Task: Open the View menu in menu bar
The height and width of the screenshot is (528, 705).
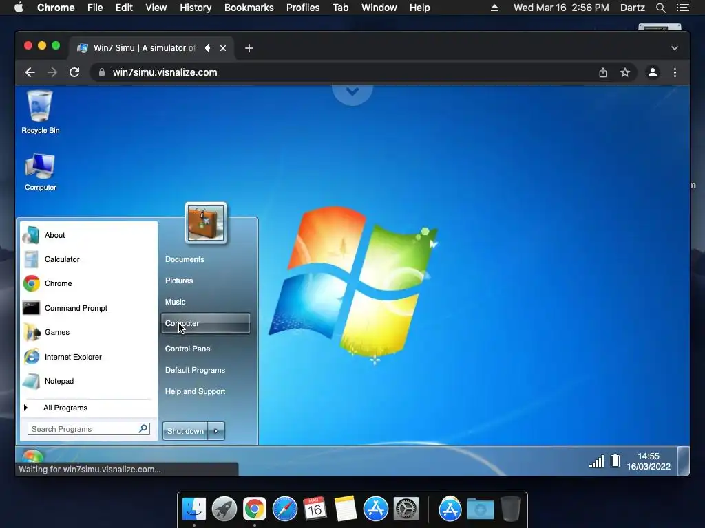Action: coord(156,8)
